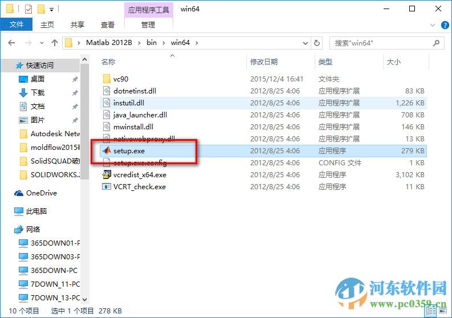Screen dimensions: 452x318
Task: Refresh the win64 folder view
Action: click(x=317, y=43)
